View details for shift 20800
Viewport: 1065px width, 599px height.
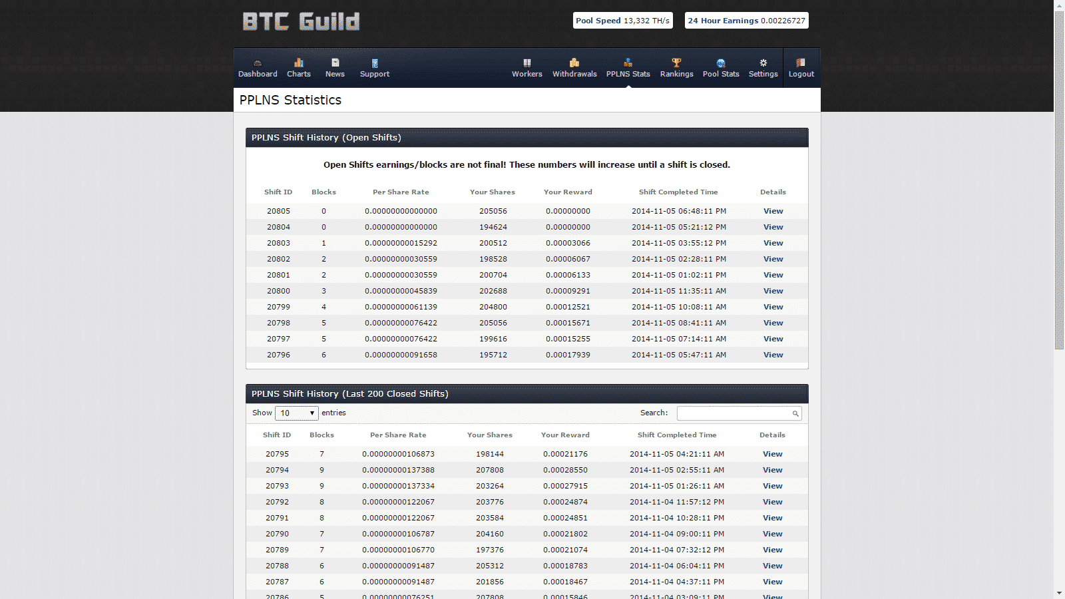[x=773, y=291]
